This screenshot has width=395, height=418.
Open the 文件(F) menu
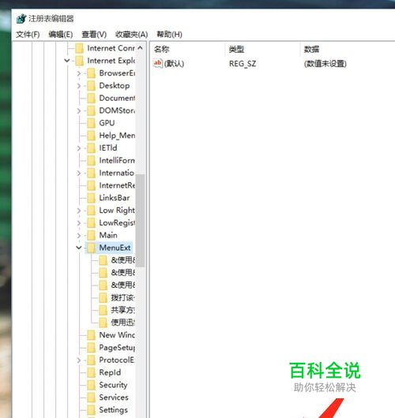[x=28, y=35]
